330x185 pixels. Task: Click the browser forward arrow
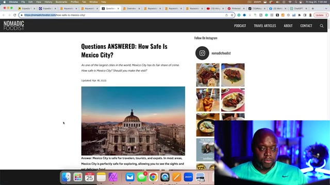(x=9, y=15)
